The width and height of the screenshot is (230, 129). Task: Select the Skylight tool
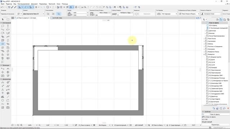8,44
